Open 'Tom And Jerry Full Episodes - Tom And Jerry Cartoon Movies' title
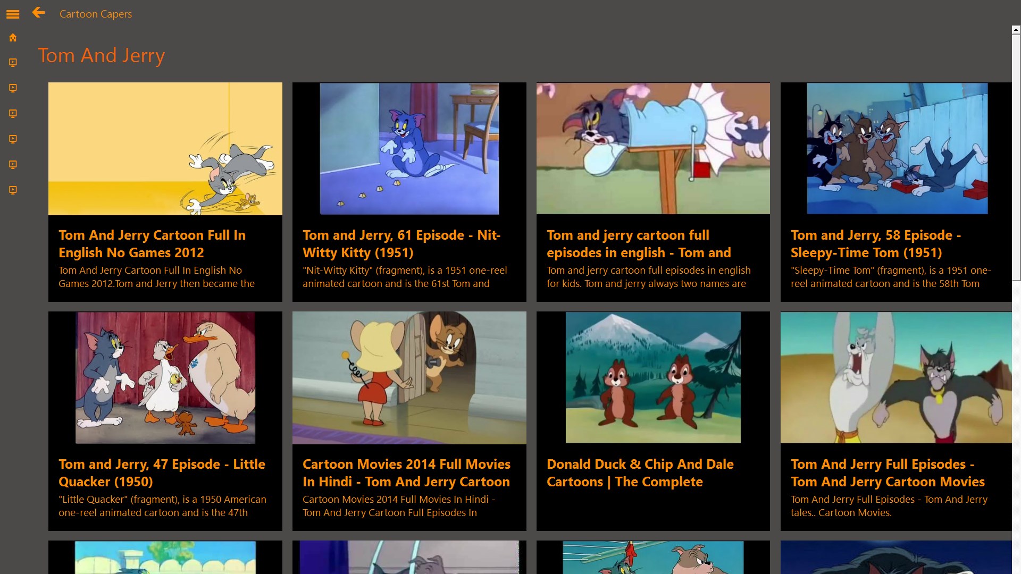Image resolution: width=1021 pixels, height=574 pixels. (888, 473)
